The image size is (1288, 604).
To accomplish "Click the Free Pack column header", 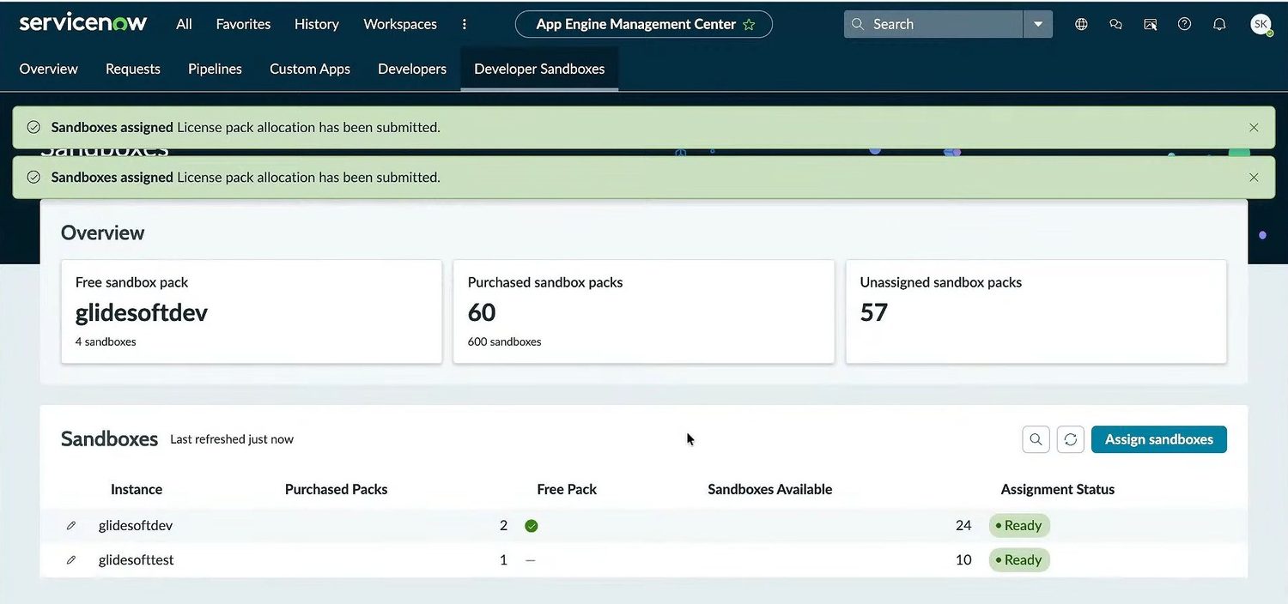I will (567, 489).
